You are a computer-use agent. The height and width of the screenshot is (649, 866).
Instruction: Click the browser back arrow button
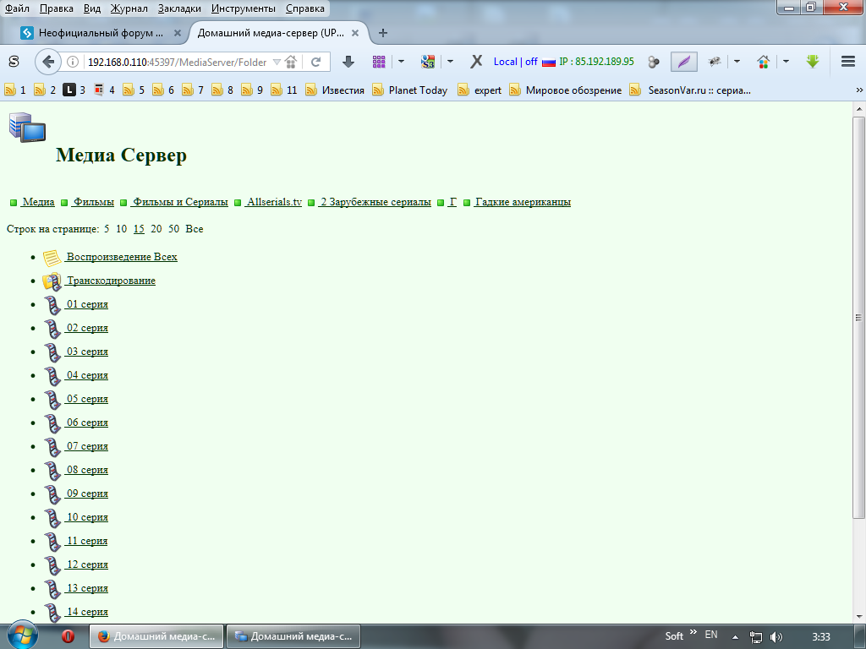tap(48, 62)
